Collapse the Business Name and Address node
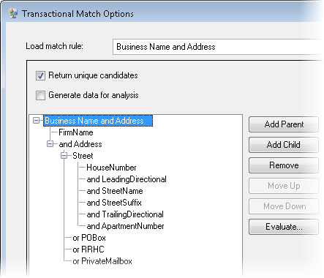324x278 pixels. coord(36,121)
